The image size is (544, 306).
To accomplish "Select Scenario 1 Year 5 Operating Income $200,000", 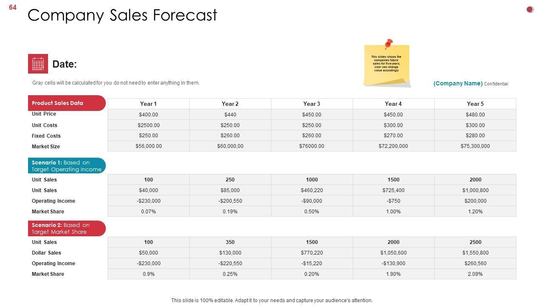I will [x=475, y=201].
